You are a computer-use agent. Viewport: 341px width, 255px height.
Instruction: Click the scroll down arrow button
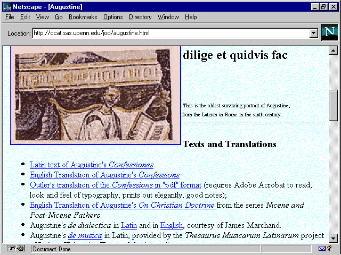click(334, 239)
